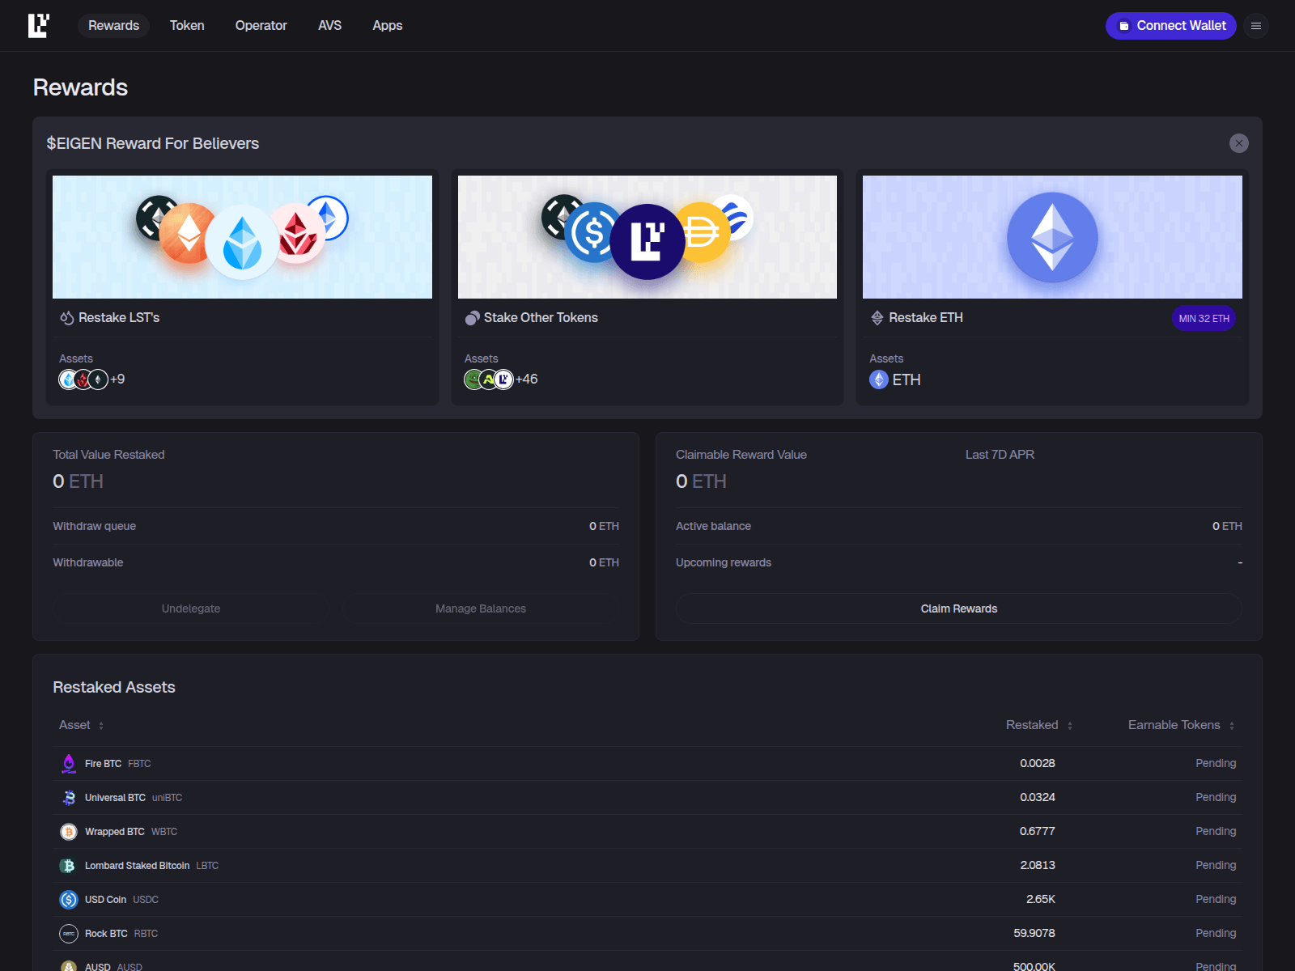This screenshot has height=971, width=1295.
Task: Click the 59.9078 restaked value
Action: pyautogui.click(x=1034, y=933)
